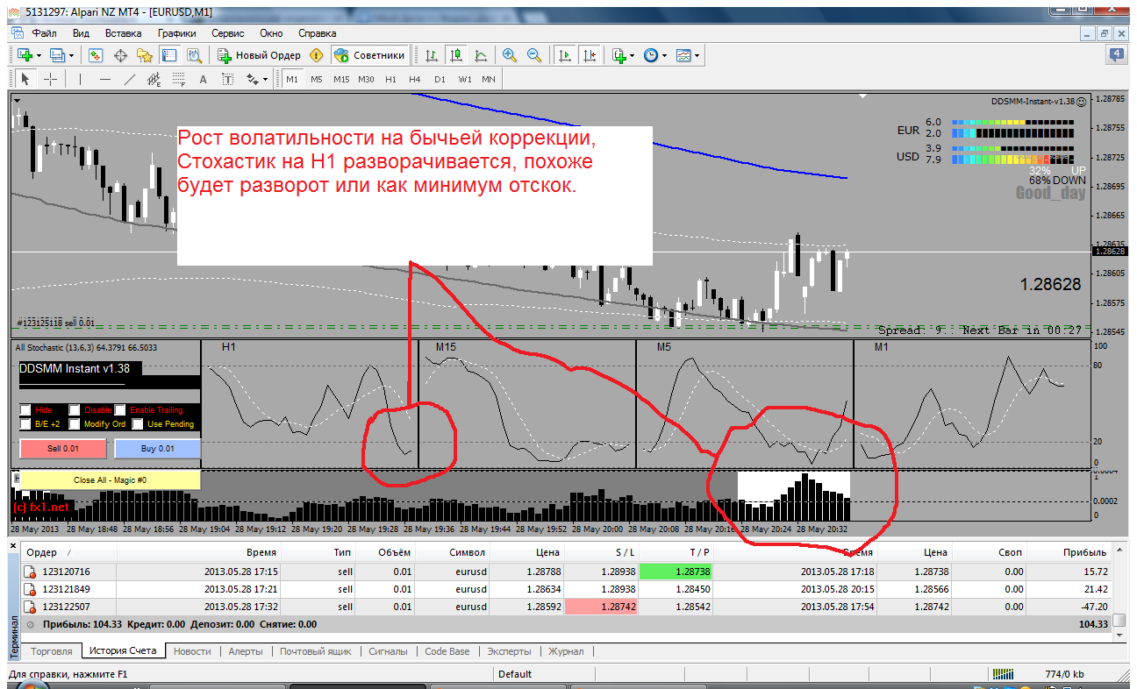The height and width of the screenshot is (689, 1137).
Task: Open the Эксперты tab
Action: click(x=509, y=651)
